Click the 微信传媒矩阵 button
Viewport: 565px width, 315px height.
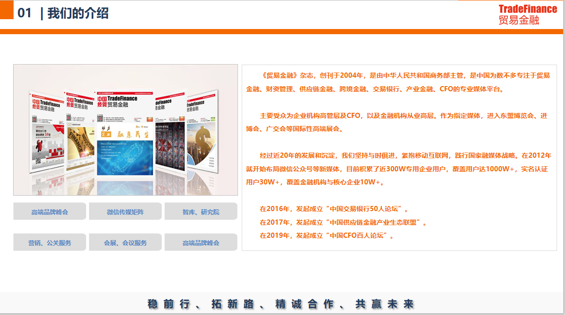click(x=125, y=212)
